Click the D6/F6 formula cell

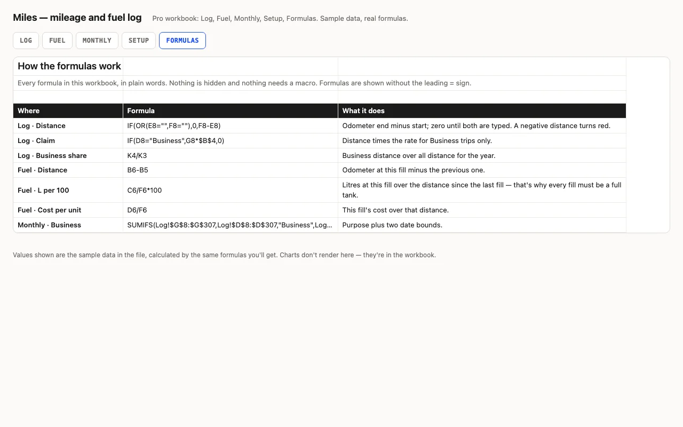(231, 210)
